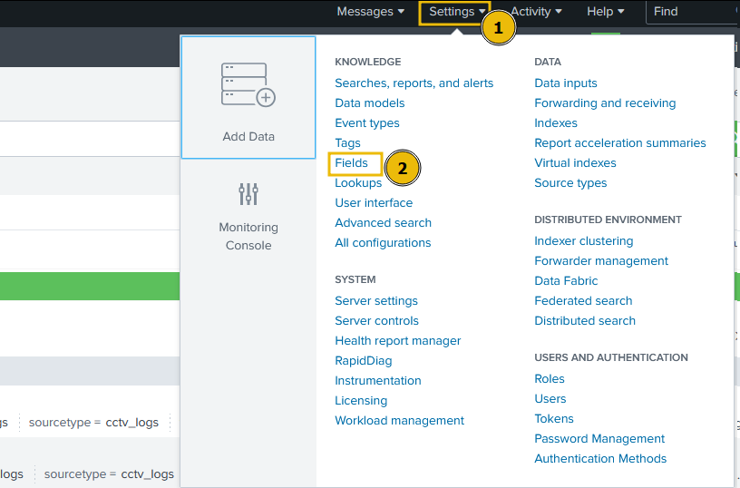Open Source types settings
The height and width of the screenshot is (488, 740).
(570, 183)
